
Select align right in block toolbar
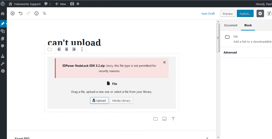[74, 49]
